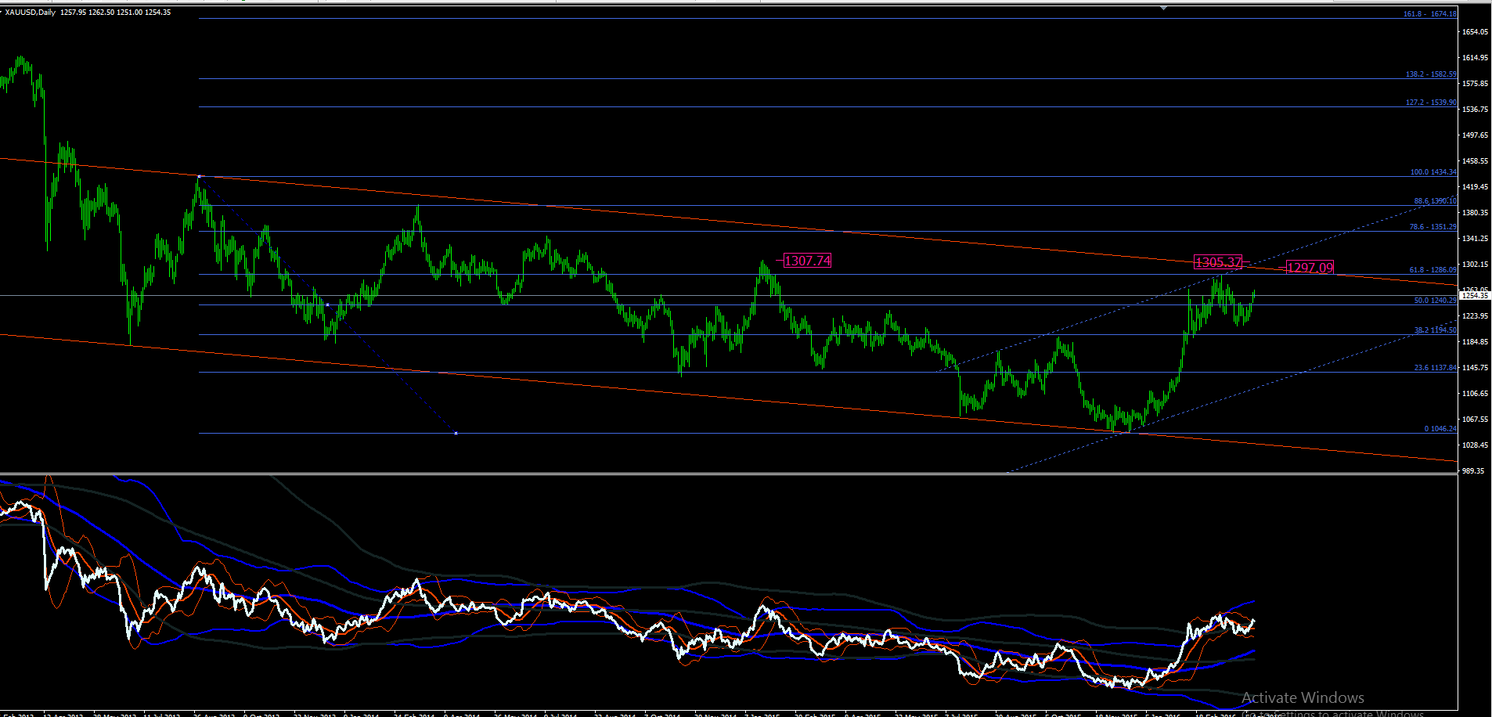The image size is (1492, 717).
Task: Click 1341.25 on the price axis
Action: (1475, 239)
